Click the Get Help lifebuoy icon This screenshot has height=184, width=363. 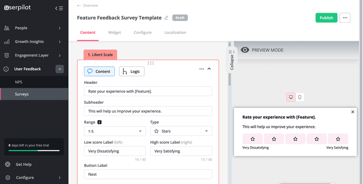click(x=8, y=165)
